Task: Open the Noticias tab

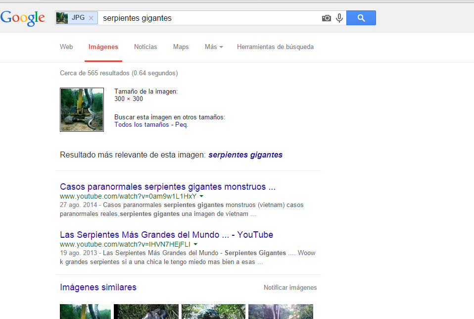Action: click(145, 47)
